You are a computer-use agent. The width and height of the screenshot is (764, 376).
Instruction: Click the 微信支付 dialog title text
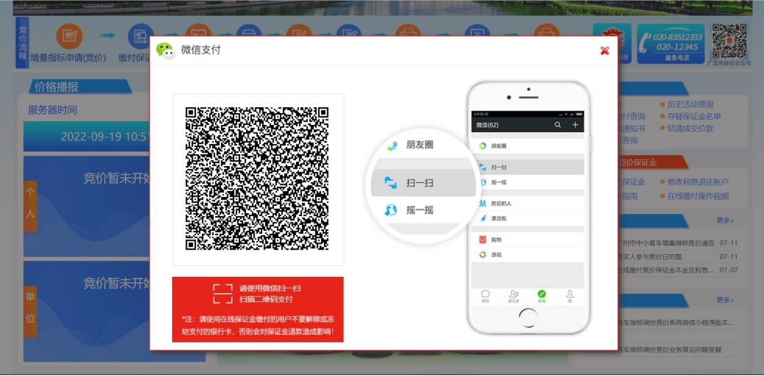tap(201, 50)
